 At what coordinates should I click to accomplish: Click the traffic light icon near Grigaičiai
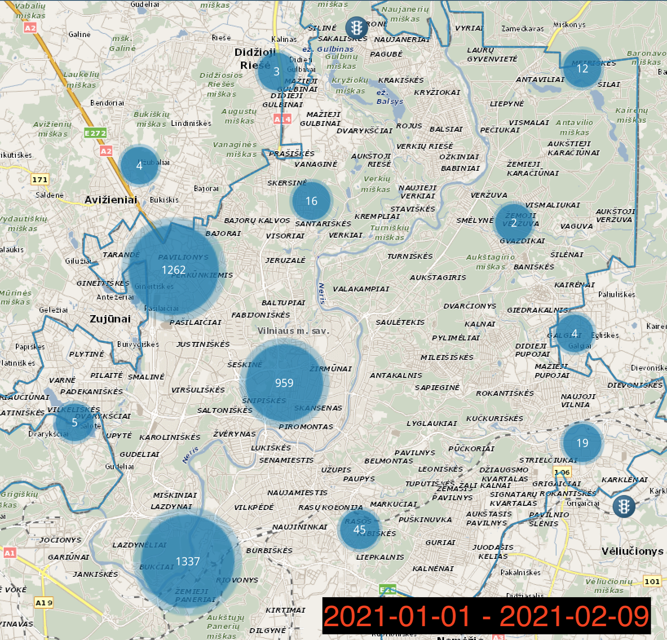pyautogui.click(x=623, y=506)
